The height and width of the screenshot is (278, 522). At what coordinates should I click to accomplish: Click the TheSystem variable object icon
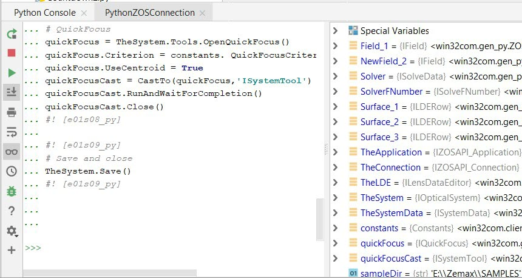[353, 198]
